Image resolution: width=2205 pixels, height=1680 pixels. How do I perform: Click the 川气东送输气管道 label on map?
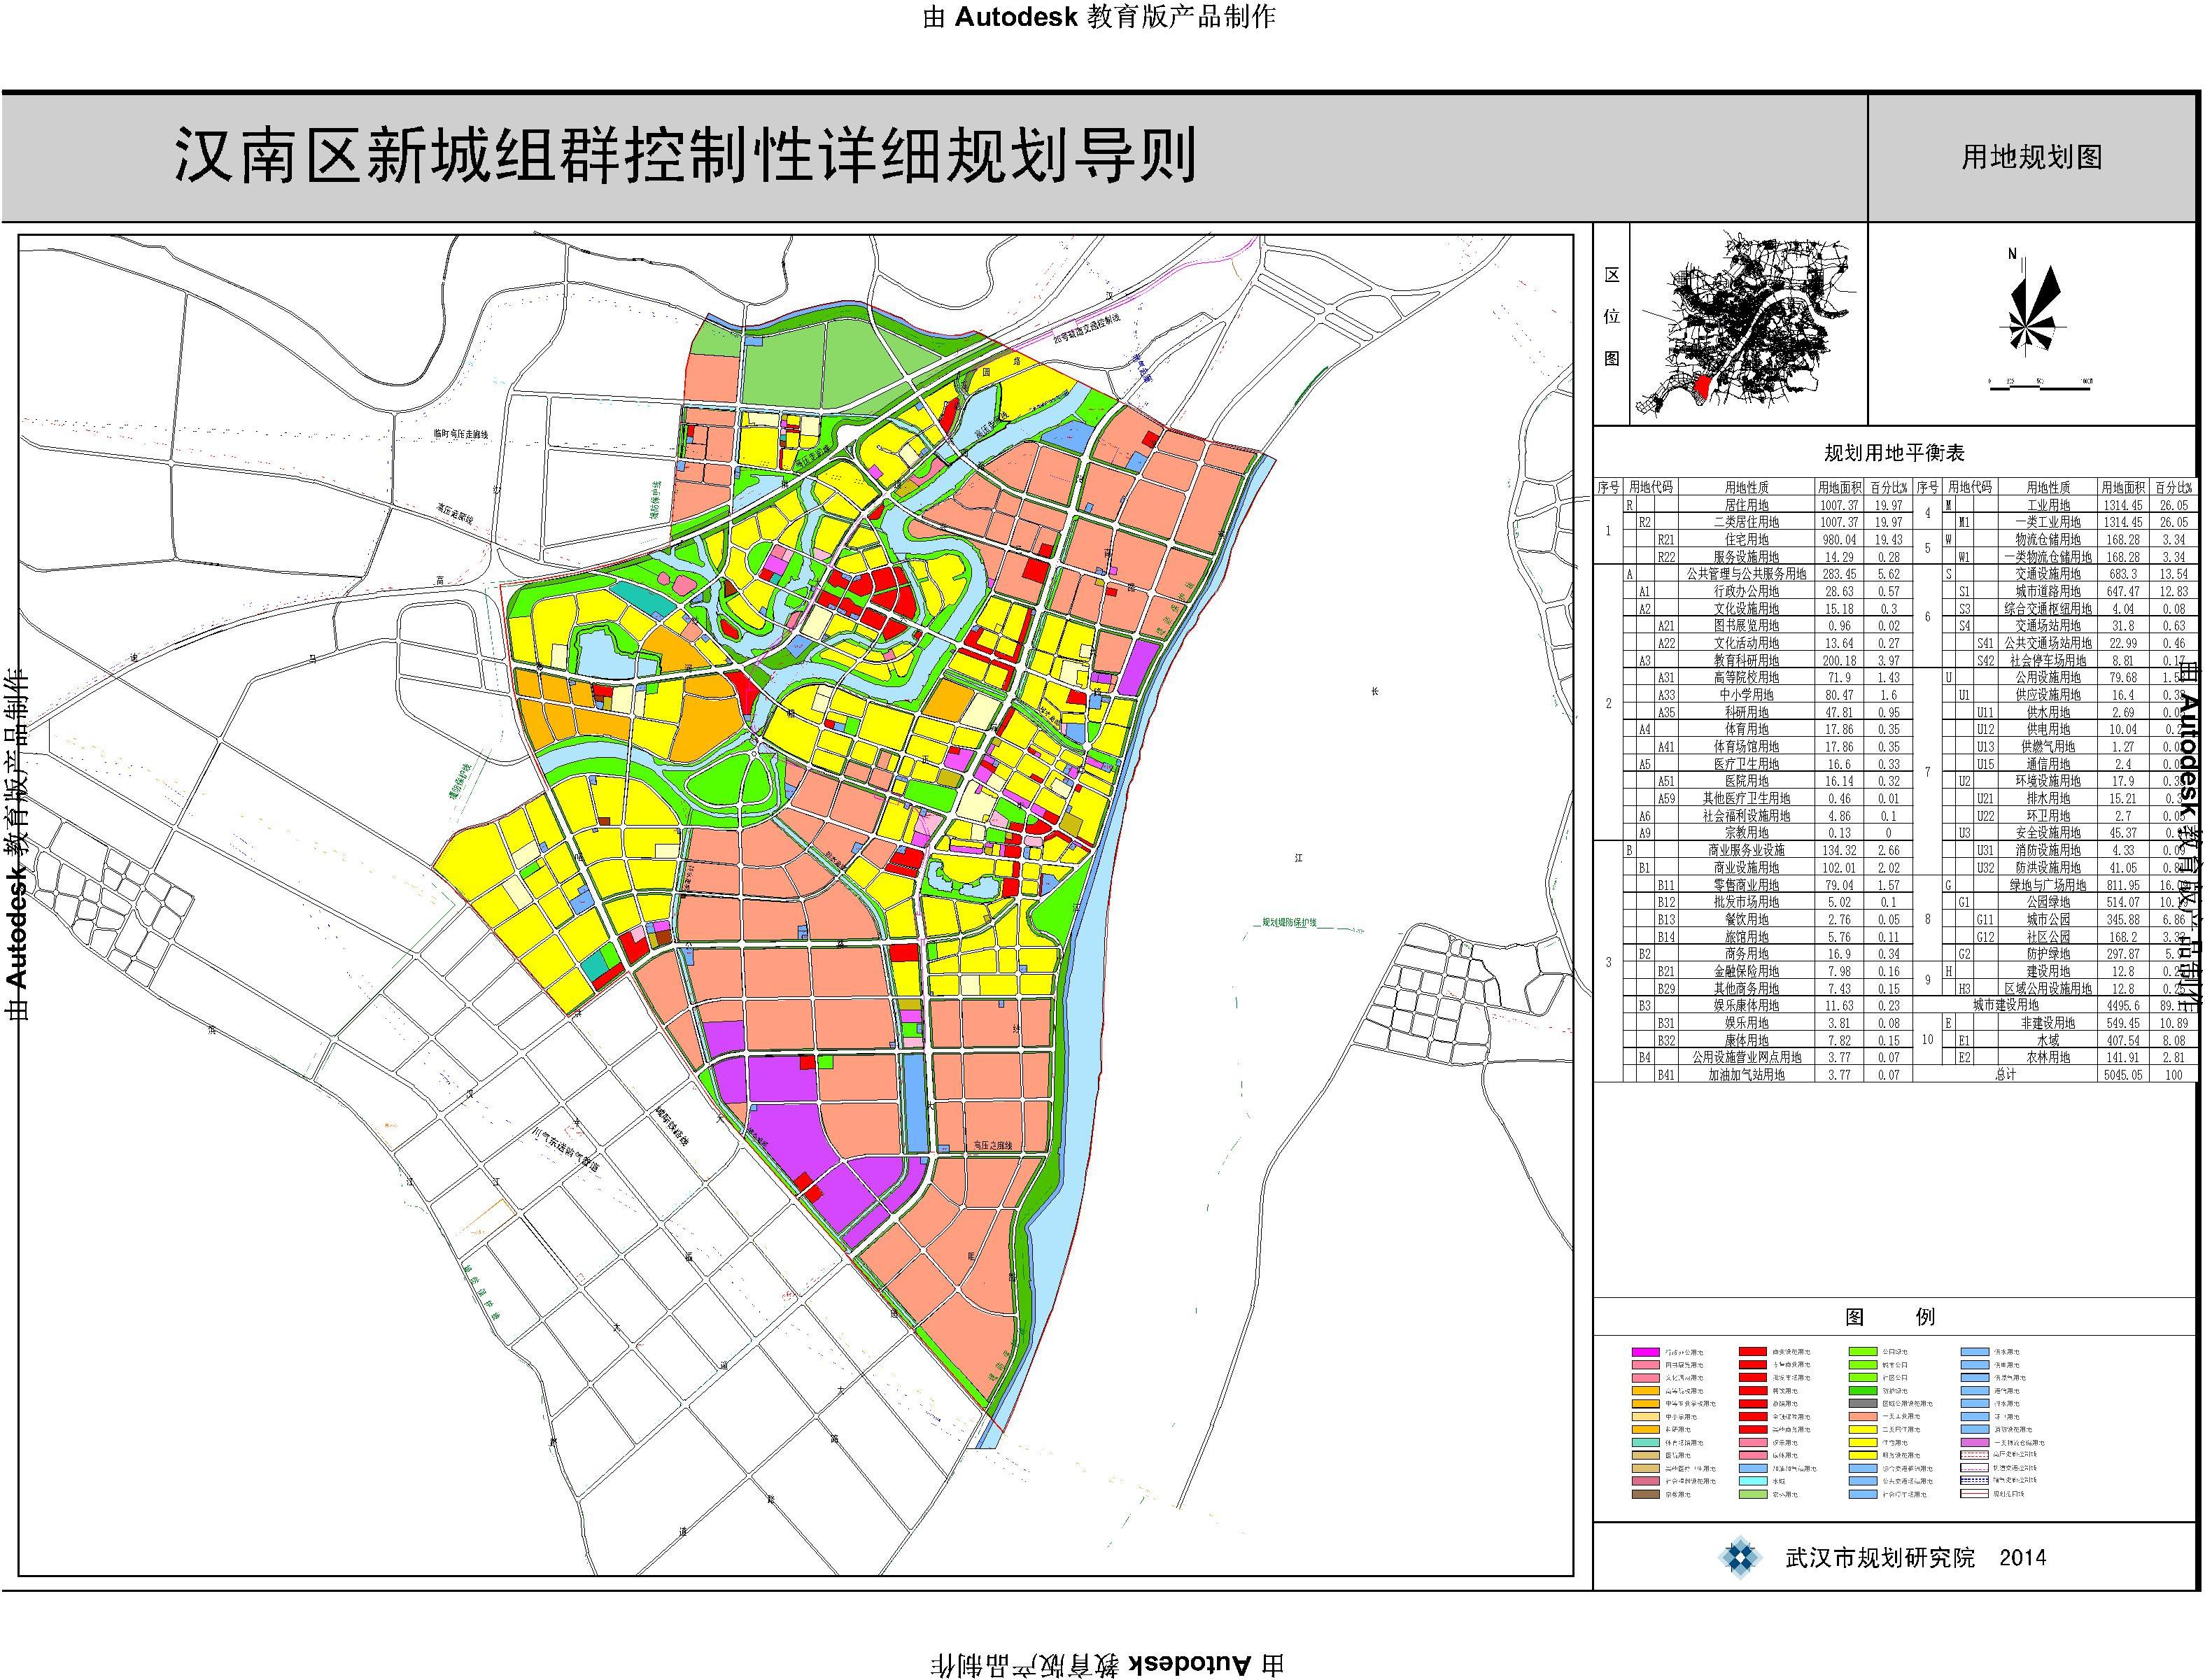(x=565, y=1151)
